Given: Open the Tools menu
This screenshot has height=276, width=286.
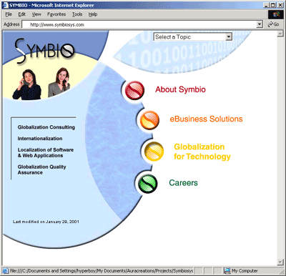Looking at the screenshot, I should (77, 14).
